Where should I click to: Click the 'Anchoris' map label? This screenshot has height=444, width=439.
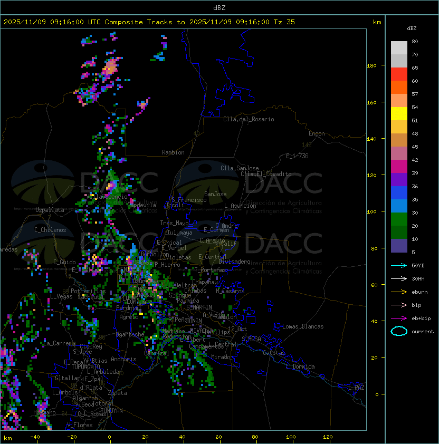click(x=123, y=359)
